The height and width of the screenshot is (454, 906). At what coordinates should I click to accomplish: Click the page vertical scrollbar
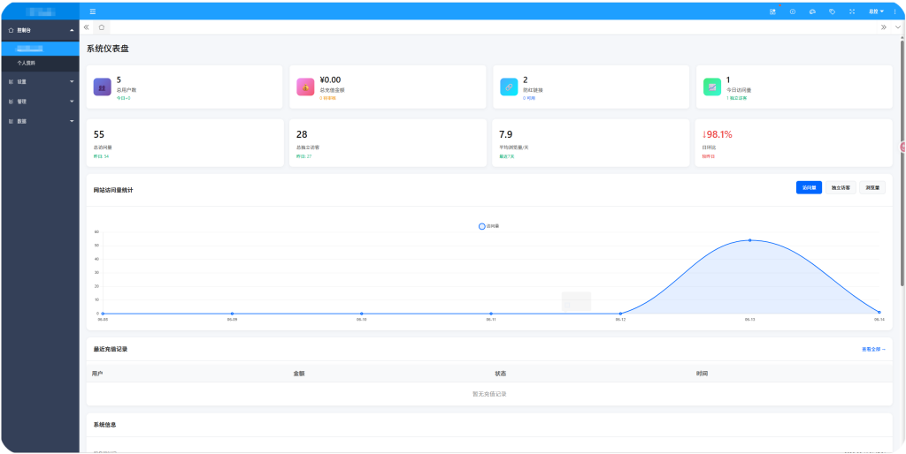tap(902, 162)
